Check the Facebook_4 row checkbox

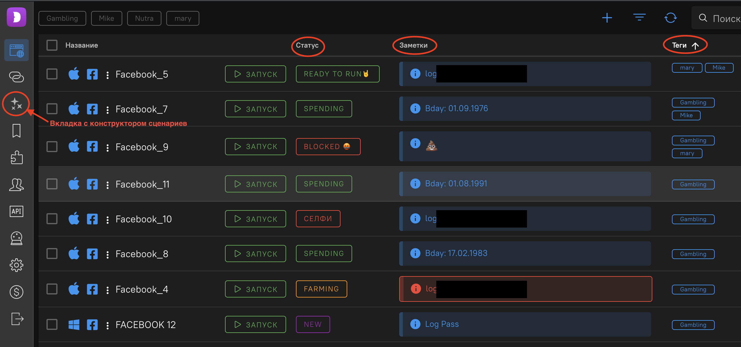52,289
